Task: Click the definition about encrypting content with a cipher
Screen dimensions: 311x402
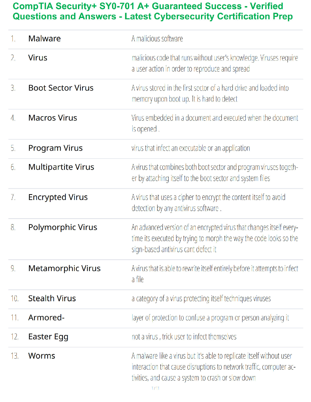Action: (x=208, y=203)
